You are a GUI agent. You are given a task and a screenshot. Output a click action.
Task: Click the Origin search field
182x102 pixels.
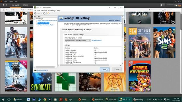(x=174, y=10)
